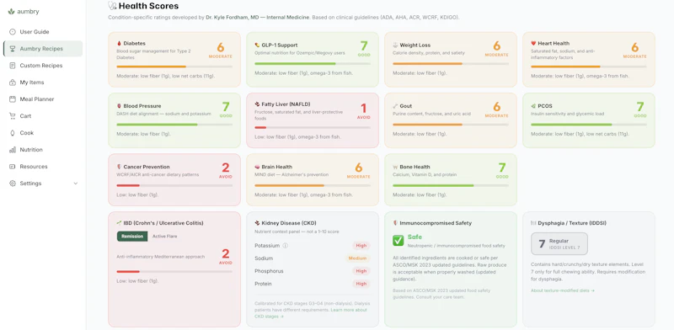The height and width of the screenshot is (330, 674).
Task: Click the blood drop icon on Diabetes card
Action: click(119, 44)
